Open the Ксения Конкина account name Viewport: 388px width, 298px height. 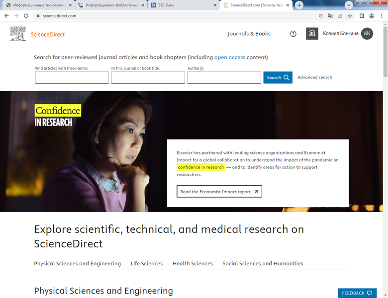pos(340,34)
